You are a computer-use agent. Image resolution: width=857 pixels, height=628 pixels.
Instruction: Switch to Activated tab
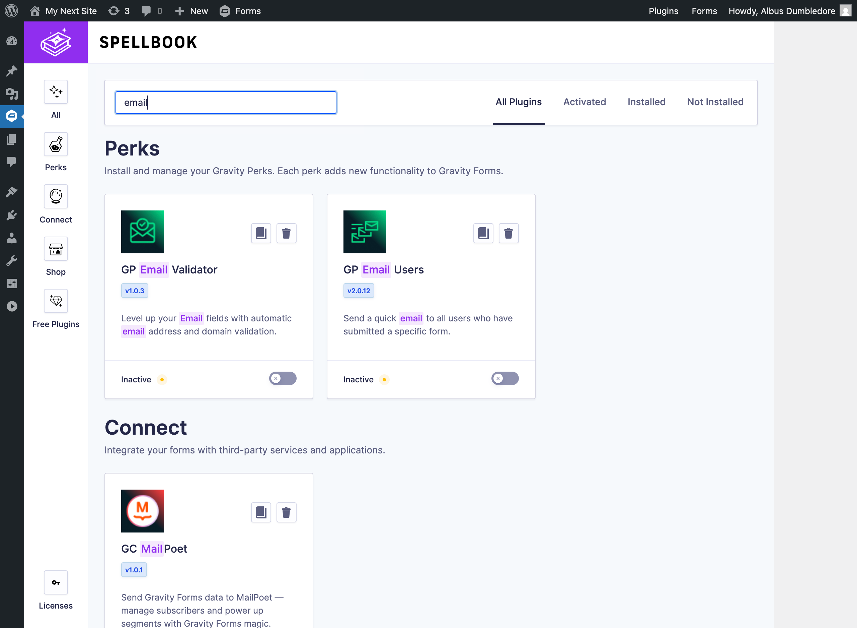pos(585,102)
